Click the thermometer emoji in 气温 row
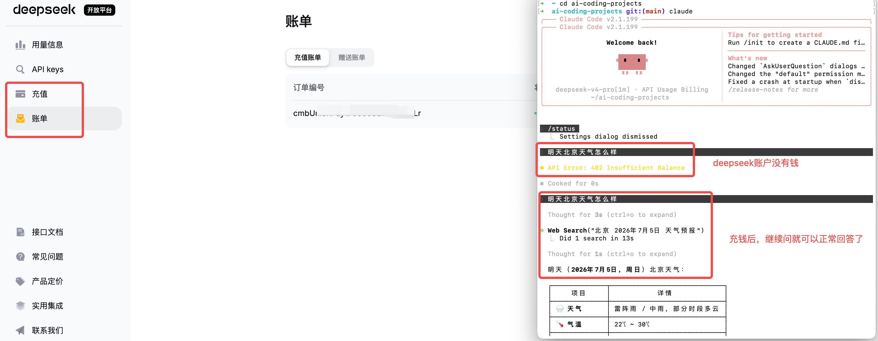Image resolution: width=878 pixels, height=341 pixels. click(560, 324)
